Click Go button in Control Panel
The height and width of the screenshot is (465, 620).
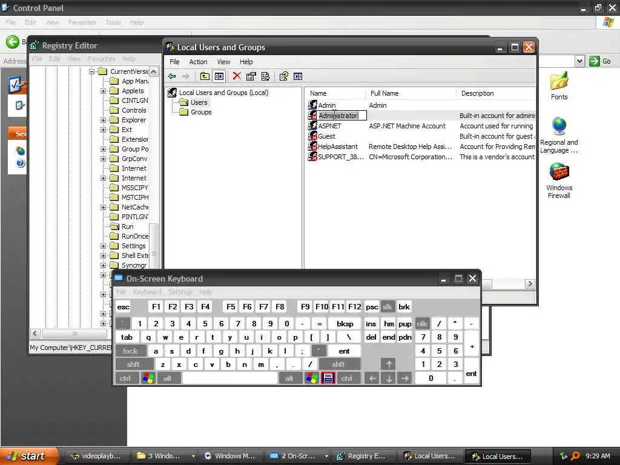click(600, 61)
